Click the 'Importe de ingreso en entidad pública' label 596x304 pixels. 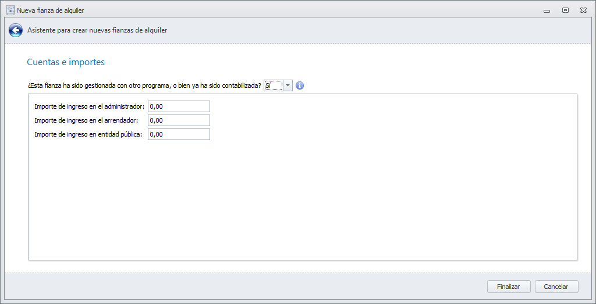pyautogui.click(x=89, y=134)
